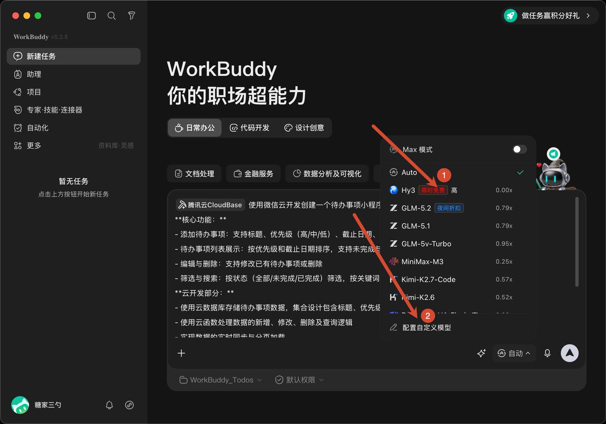Open notifications bell icon
The height and width of the screenshot is (424, 606).
tap(109, 405)
